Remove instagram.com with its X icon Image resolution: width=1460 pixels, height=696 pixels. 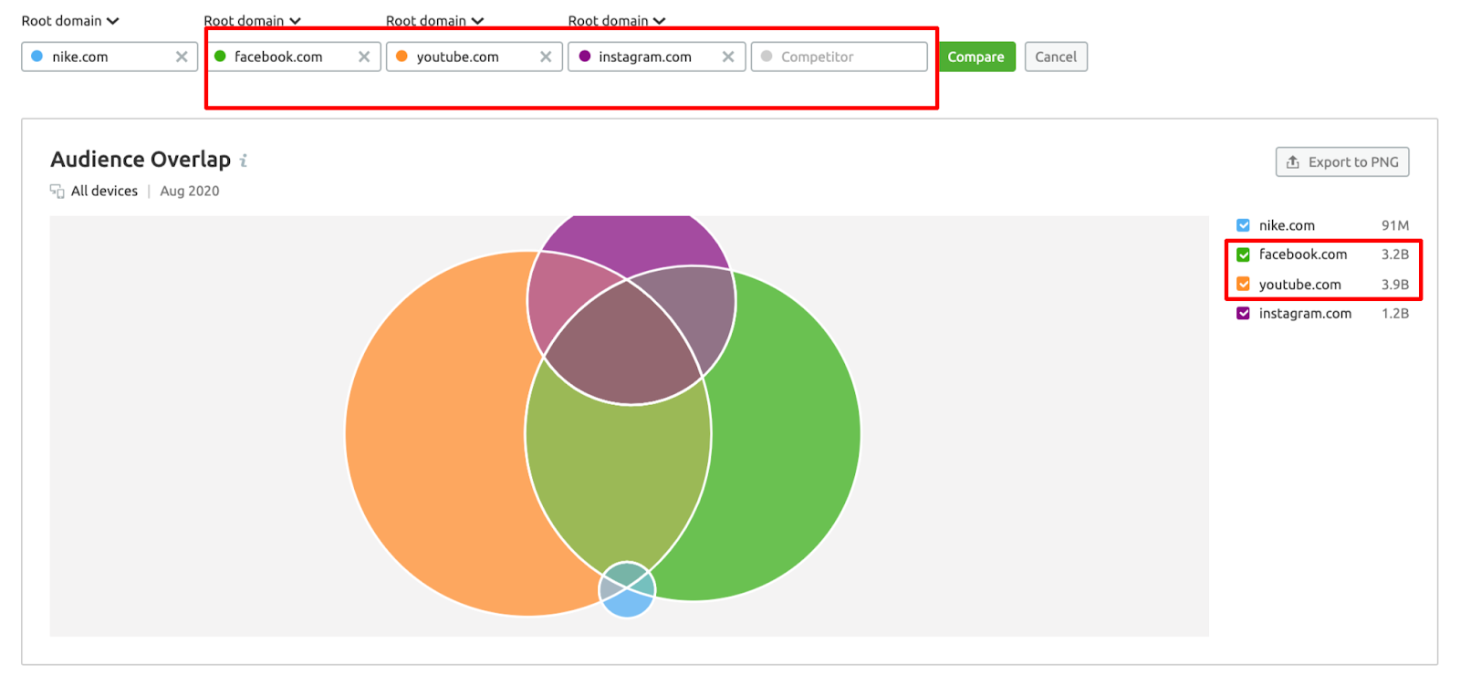[x=728, y=57]
